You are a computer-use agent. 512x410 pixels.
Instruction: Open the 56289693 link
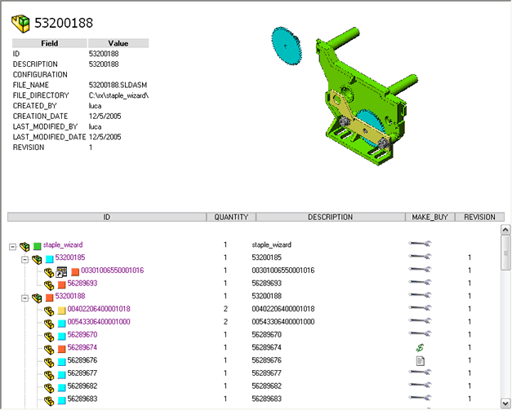point(82,283)
